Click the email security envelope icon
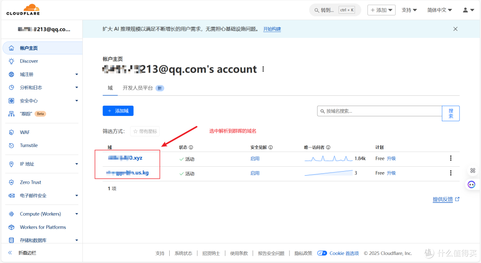Screen dimensions: 481x263 coord(11,196)
